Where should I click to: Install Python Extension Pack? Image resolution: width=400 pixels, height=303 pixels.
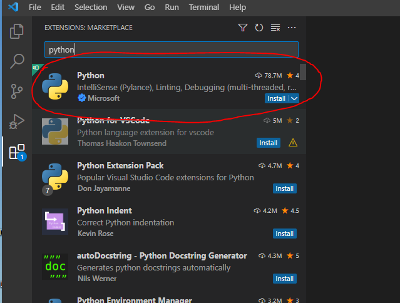(x=285, y=188)
